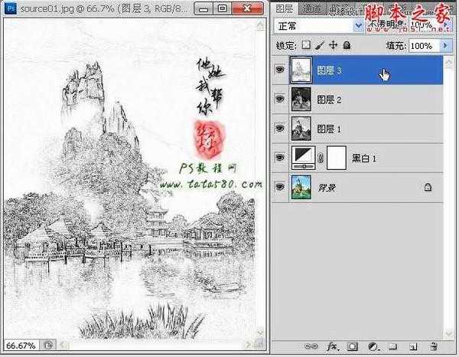Create a new layer group

click(x=393, y=347)
